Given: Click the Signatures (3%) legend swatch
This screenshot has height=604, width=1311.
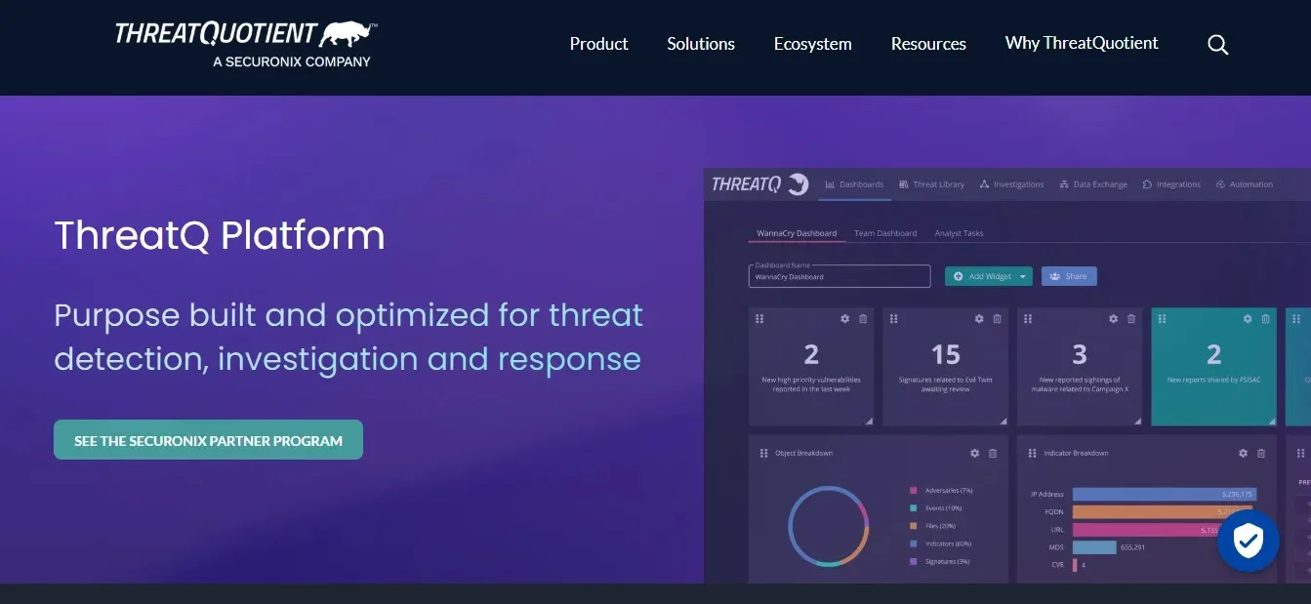Looking at the screenshot, I should pyautogui.click(x=914, y=562).
